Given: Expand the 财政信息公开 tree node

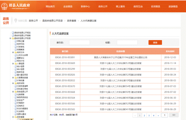Looking at the screenshot, I should tap(13, 92).
